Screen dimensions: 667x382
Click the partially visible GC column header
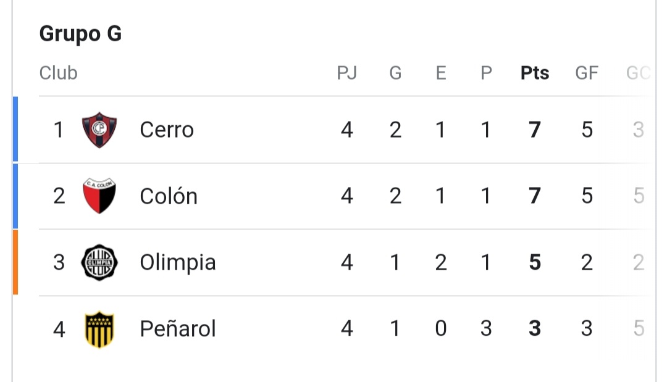pos(639,73)
